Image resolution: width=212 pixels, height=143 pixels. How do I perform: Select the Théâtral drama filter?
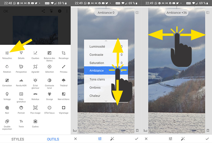click(63, 83)
